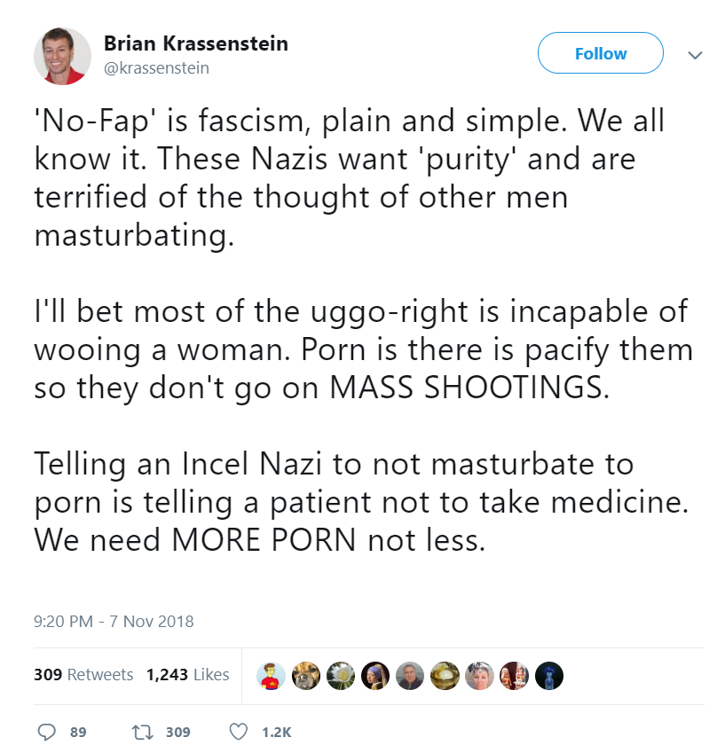
Task: Open Brian Krassenstein display name link
Action: click(195, 43)
